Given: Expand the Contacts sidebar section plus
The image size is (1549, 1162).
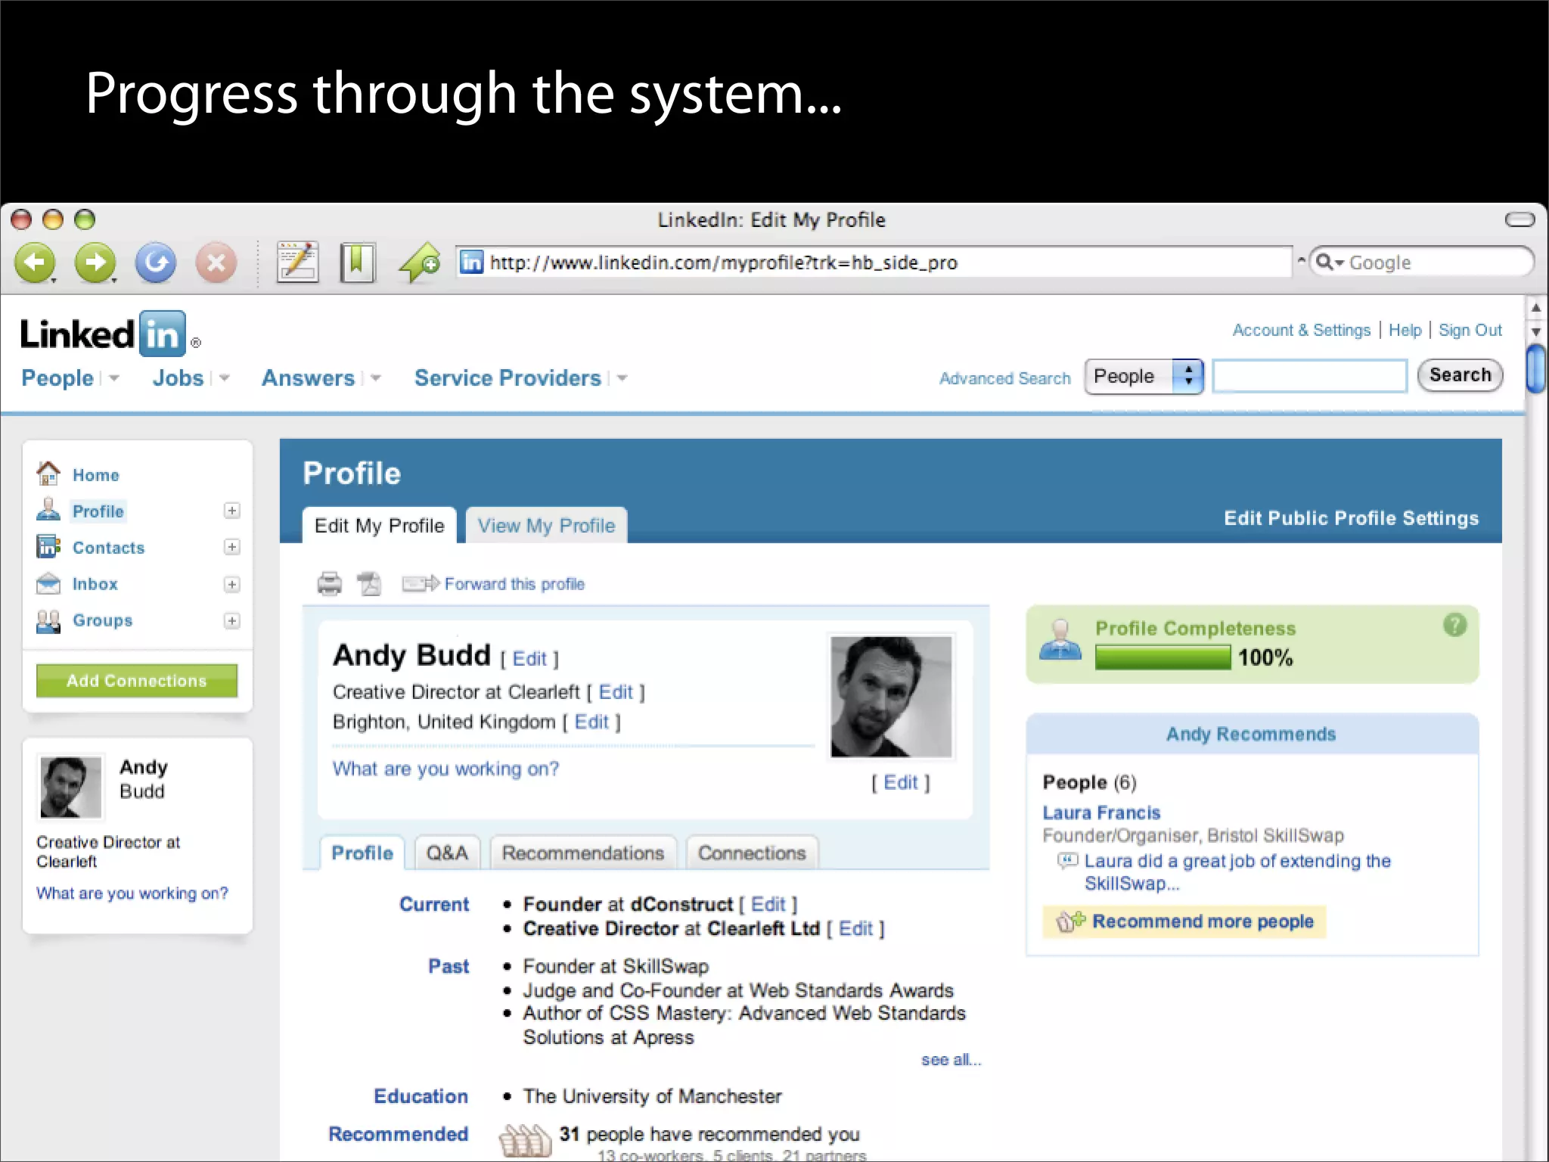Looking at the screenshot, I should pos(232,547).
